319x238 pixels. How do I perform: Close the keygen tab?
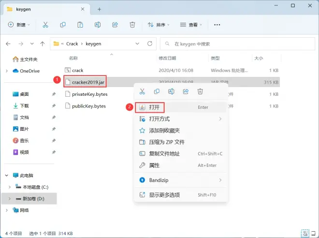(x=83, y=9)
